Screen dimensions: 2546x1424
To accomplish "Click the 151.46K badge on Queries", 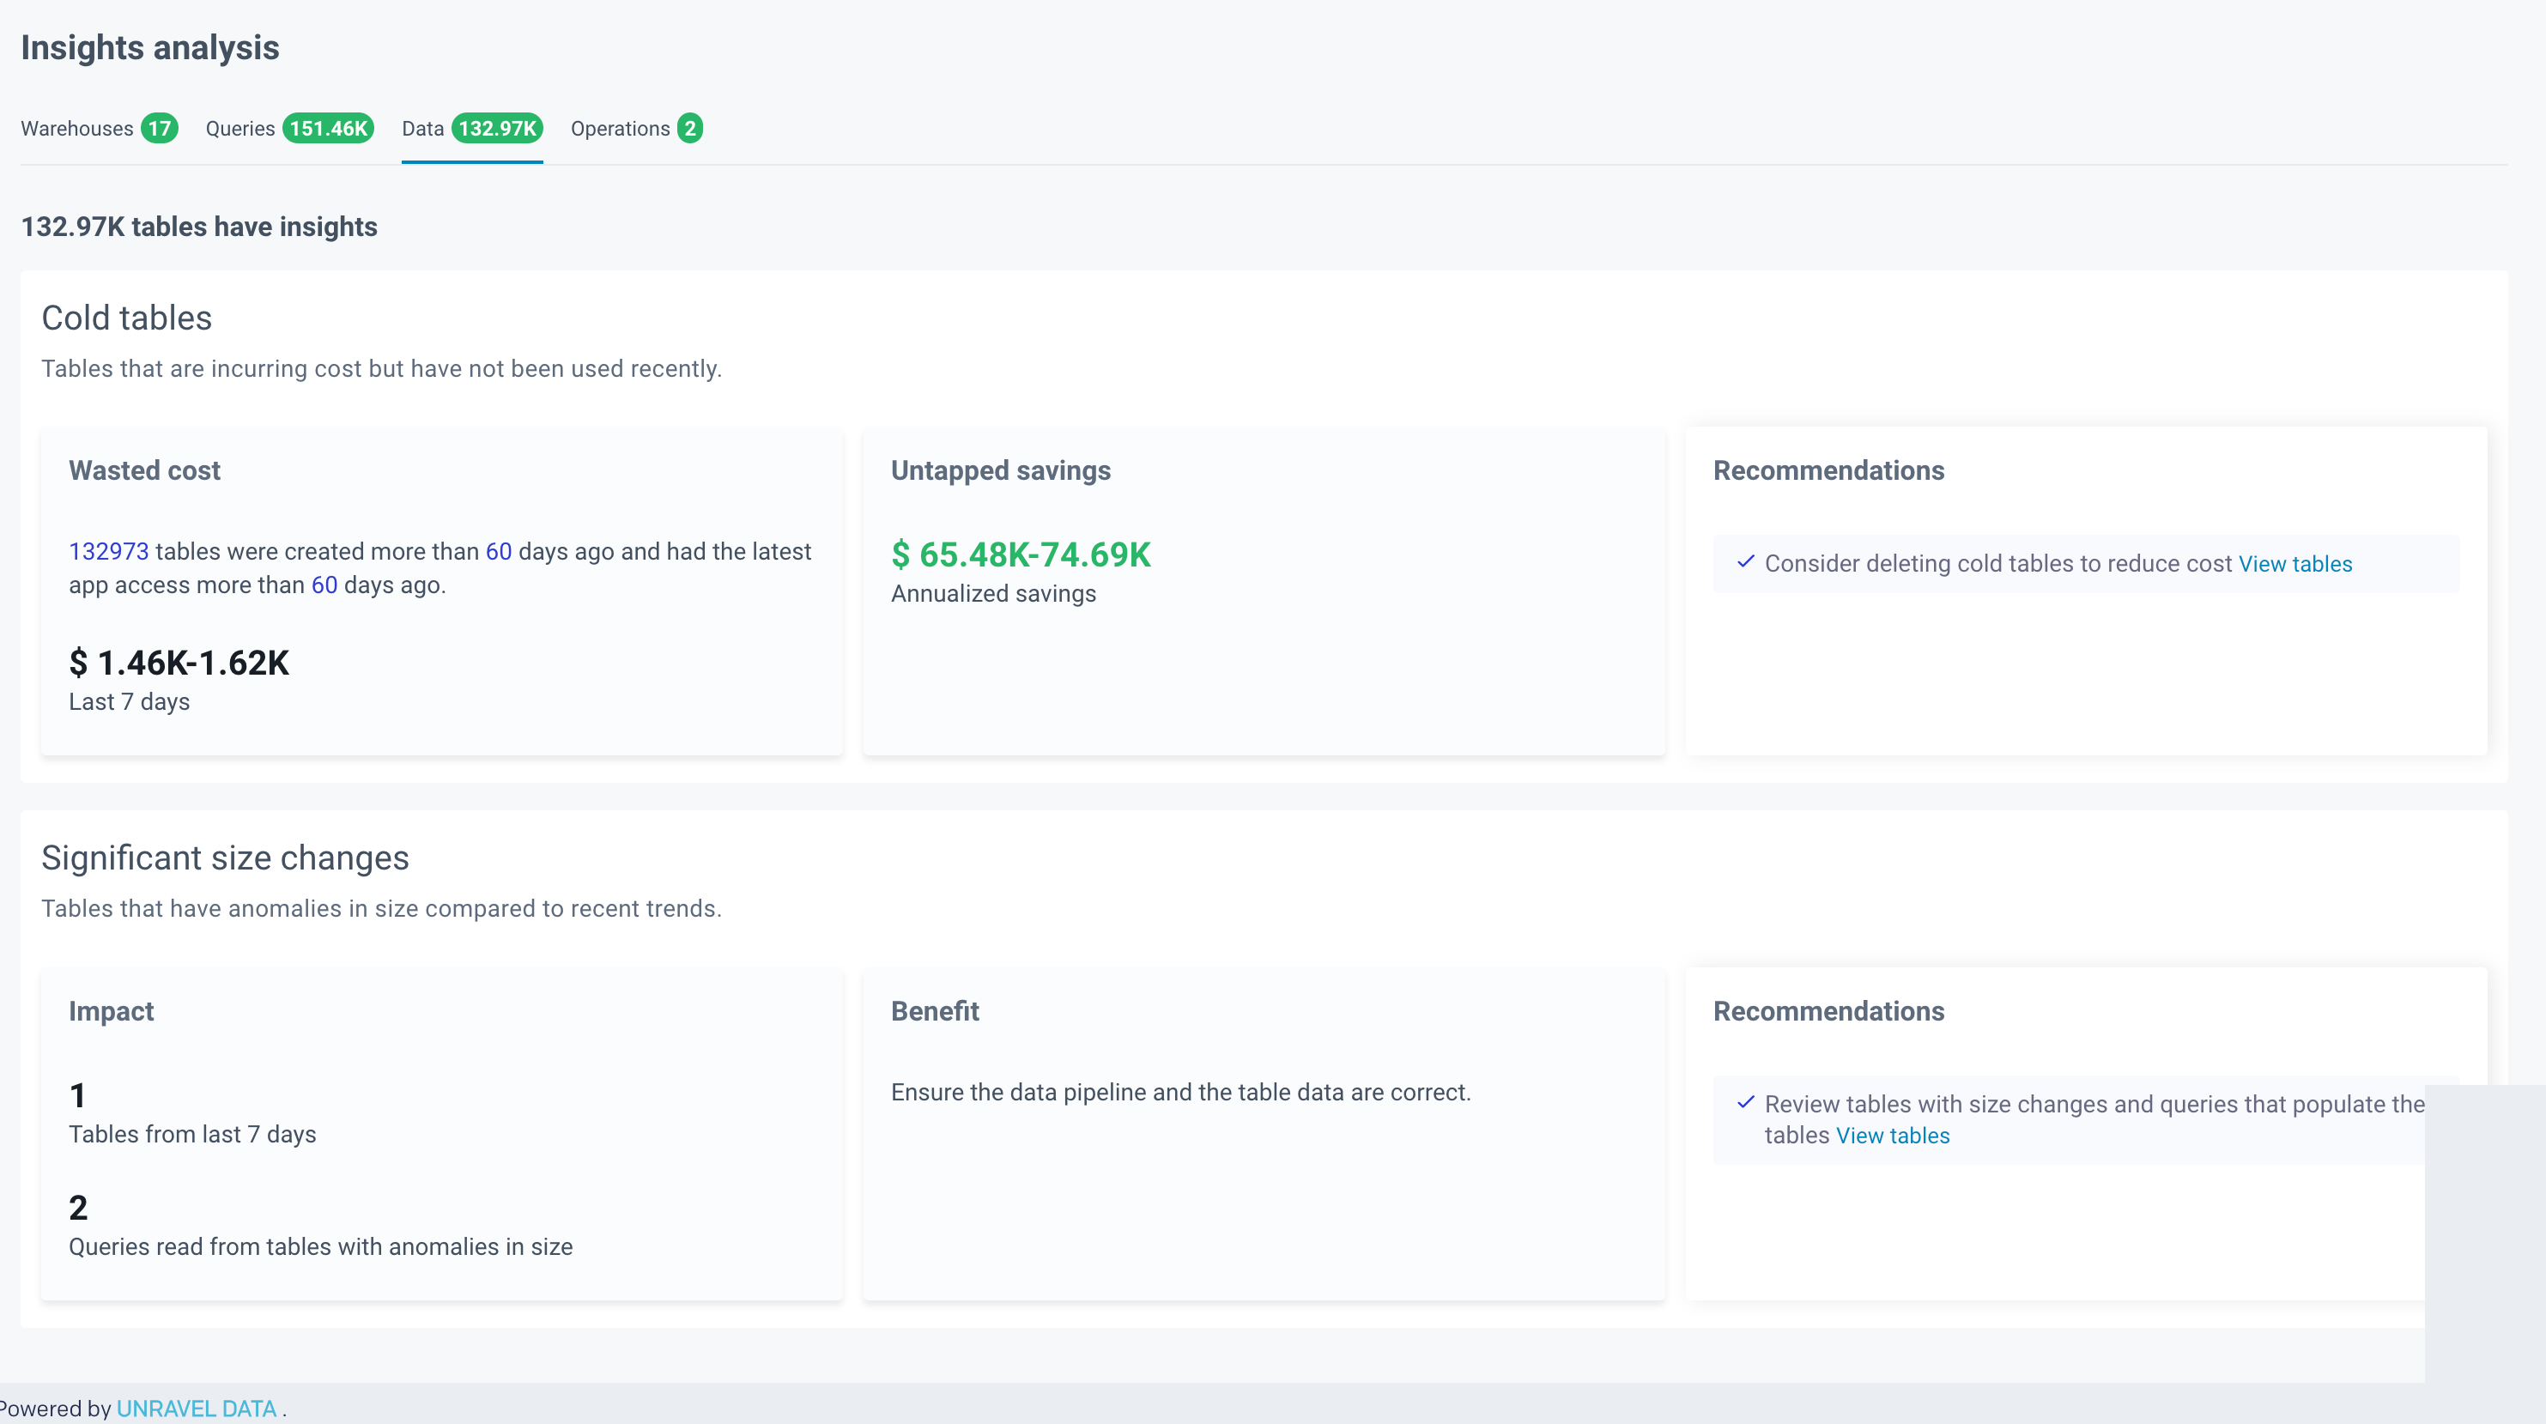I will [x=328, y=129].
